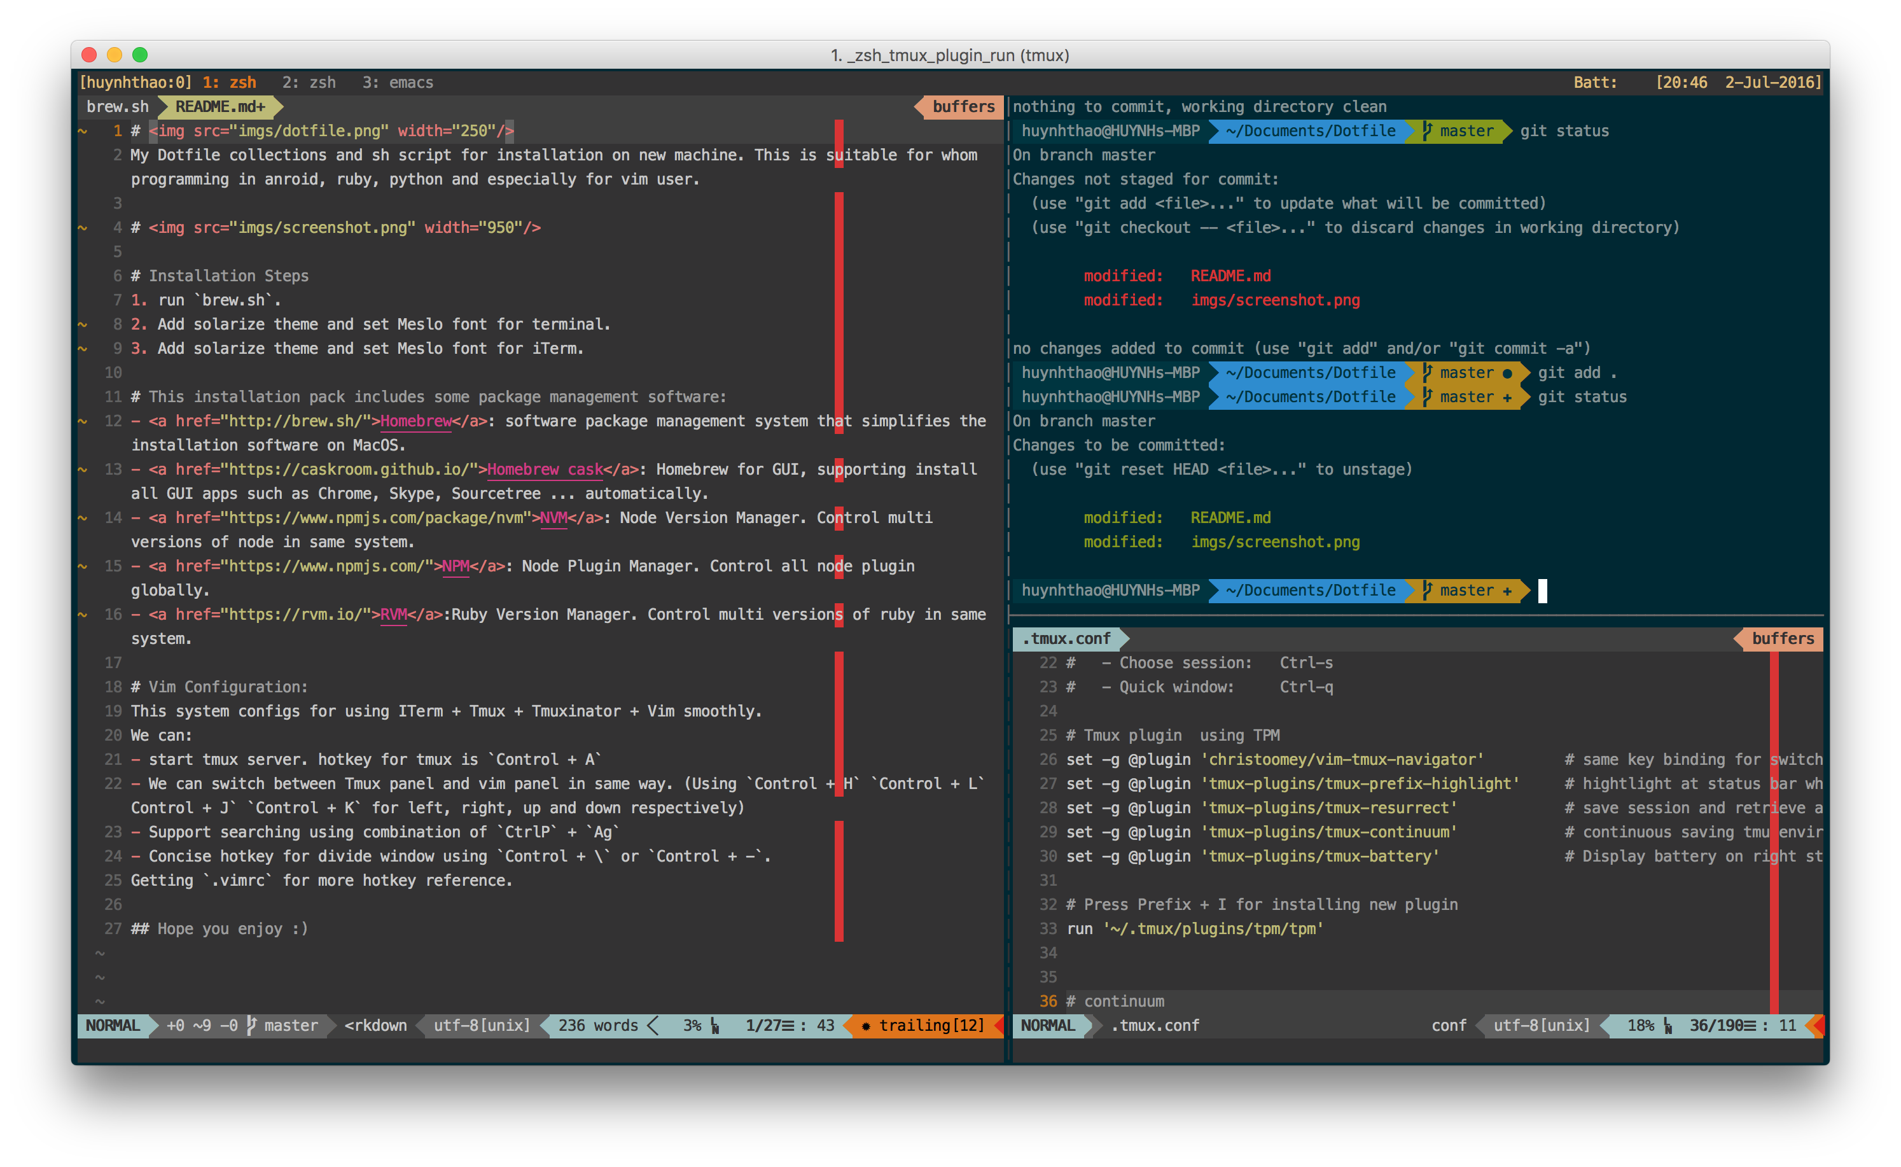Select the README.md+ buffer tab
The height and width of the screenshot is (1167, 1901).
[220, 106]
